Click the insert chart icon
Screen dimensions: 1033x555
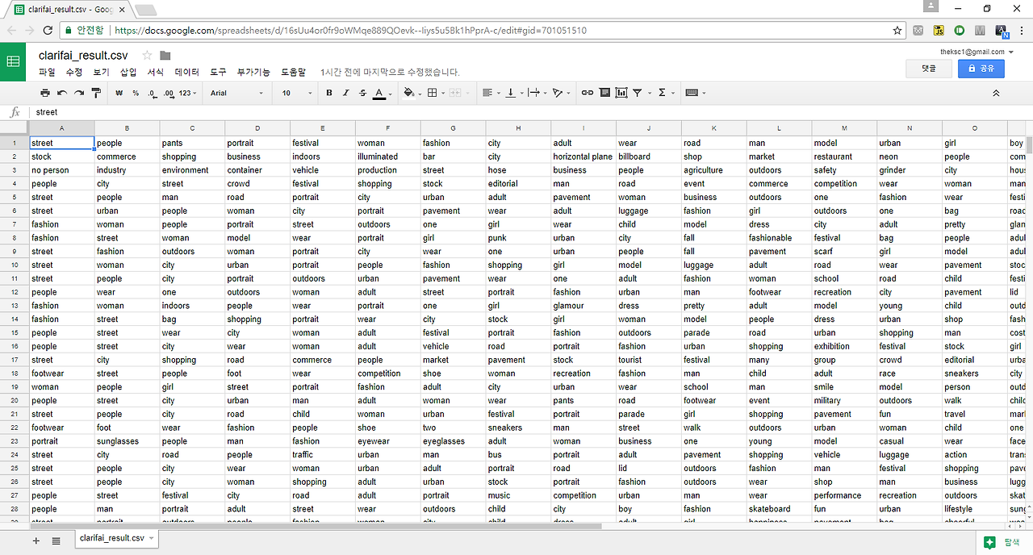[621, 94]
